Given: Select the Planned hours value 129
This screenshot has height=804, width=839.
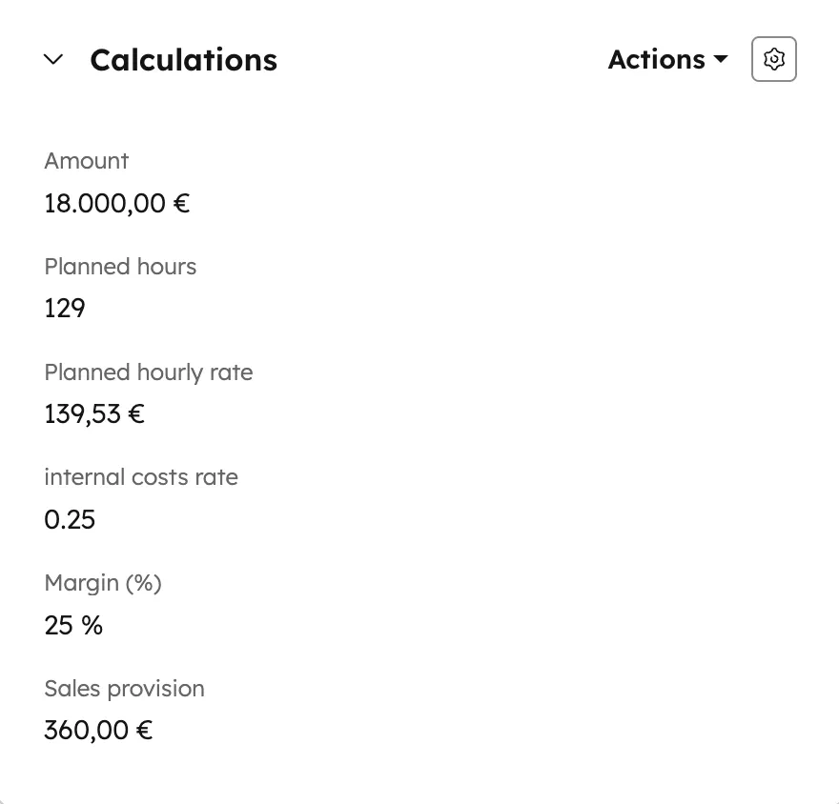Looking at the screenshot, I should [64, 308].
